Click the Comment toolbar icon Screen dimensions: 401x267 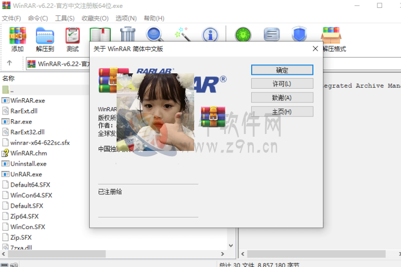click(271, 34)
